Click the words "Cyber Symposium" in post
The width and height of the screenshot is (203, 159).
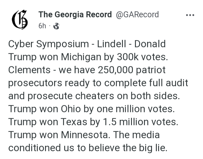(x=48, y=44)
